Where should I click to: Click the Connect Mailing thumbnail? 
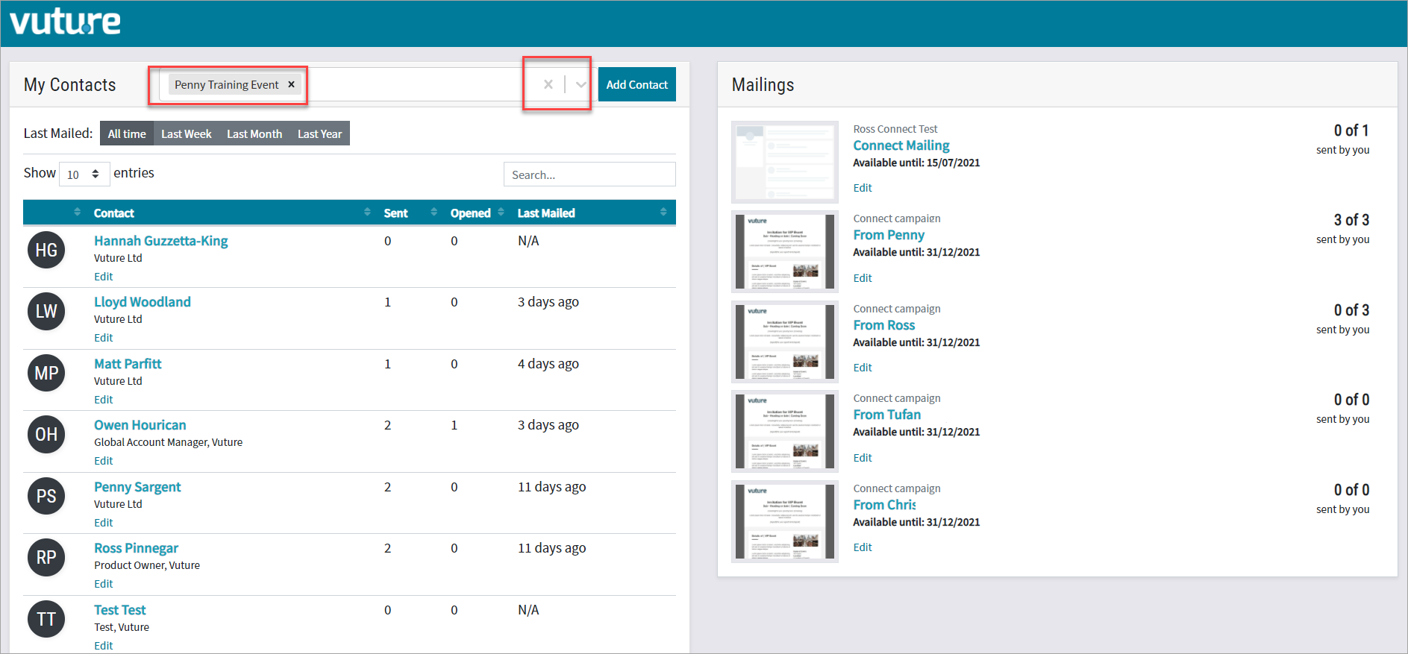[785, 162]
